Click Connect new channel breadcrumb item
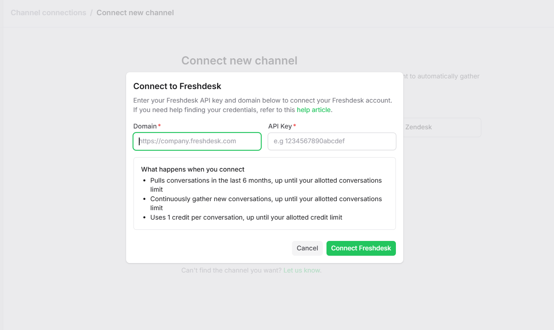 pyautogui.click(x=135, y=13)
